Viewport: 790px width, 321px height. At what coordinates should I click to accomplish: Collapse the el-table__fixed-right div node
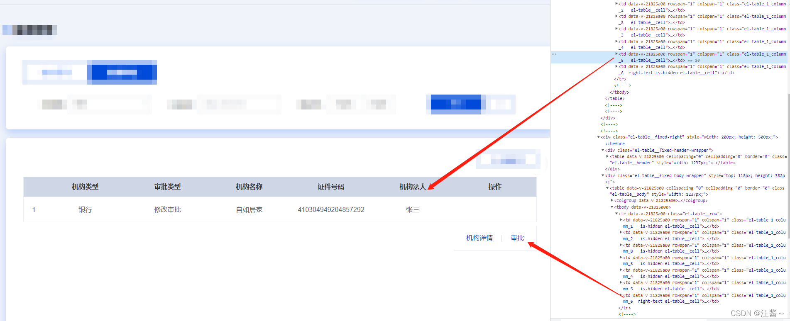[599, 137]
